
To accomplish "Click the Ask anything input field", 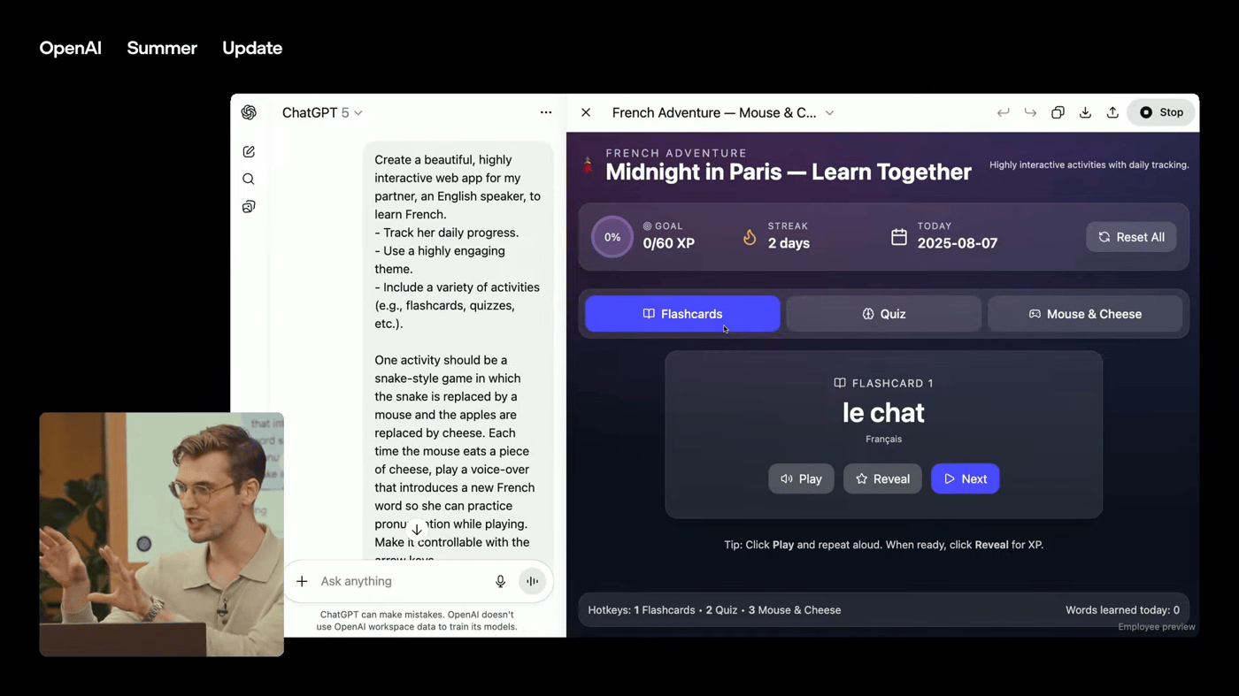I will [398, 581].
